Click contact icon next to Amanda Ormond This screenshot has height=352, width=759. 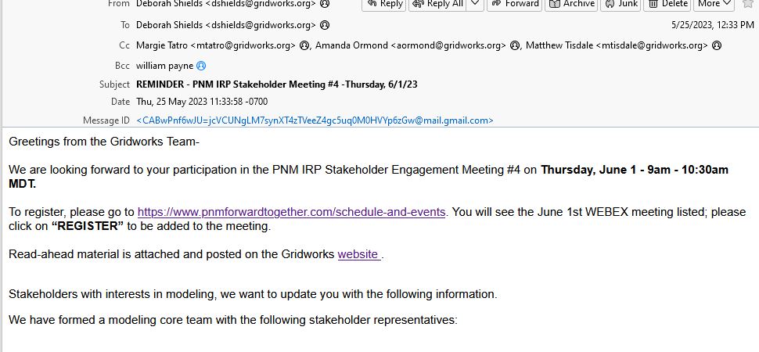[x=515, y=45]
